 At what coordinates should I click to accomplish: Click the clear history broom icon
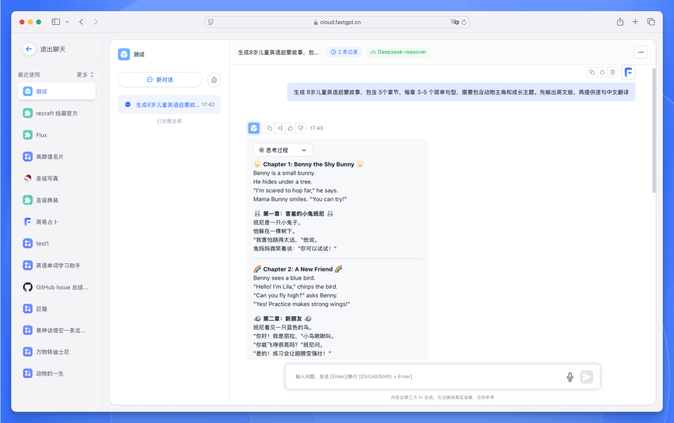214,79
